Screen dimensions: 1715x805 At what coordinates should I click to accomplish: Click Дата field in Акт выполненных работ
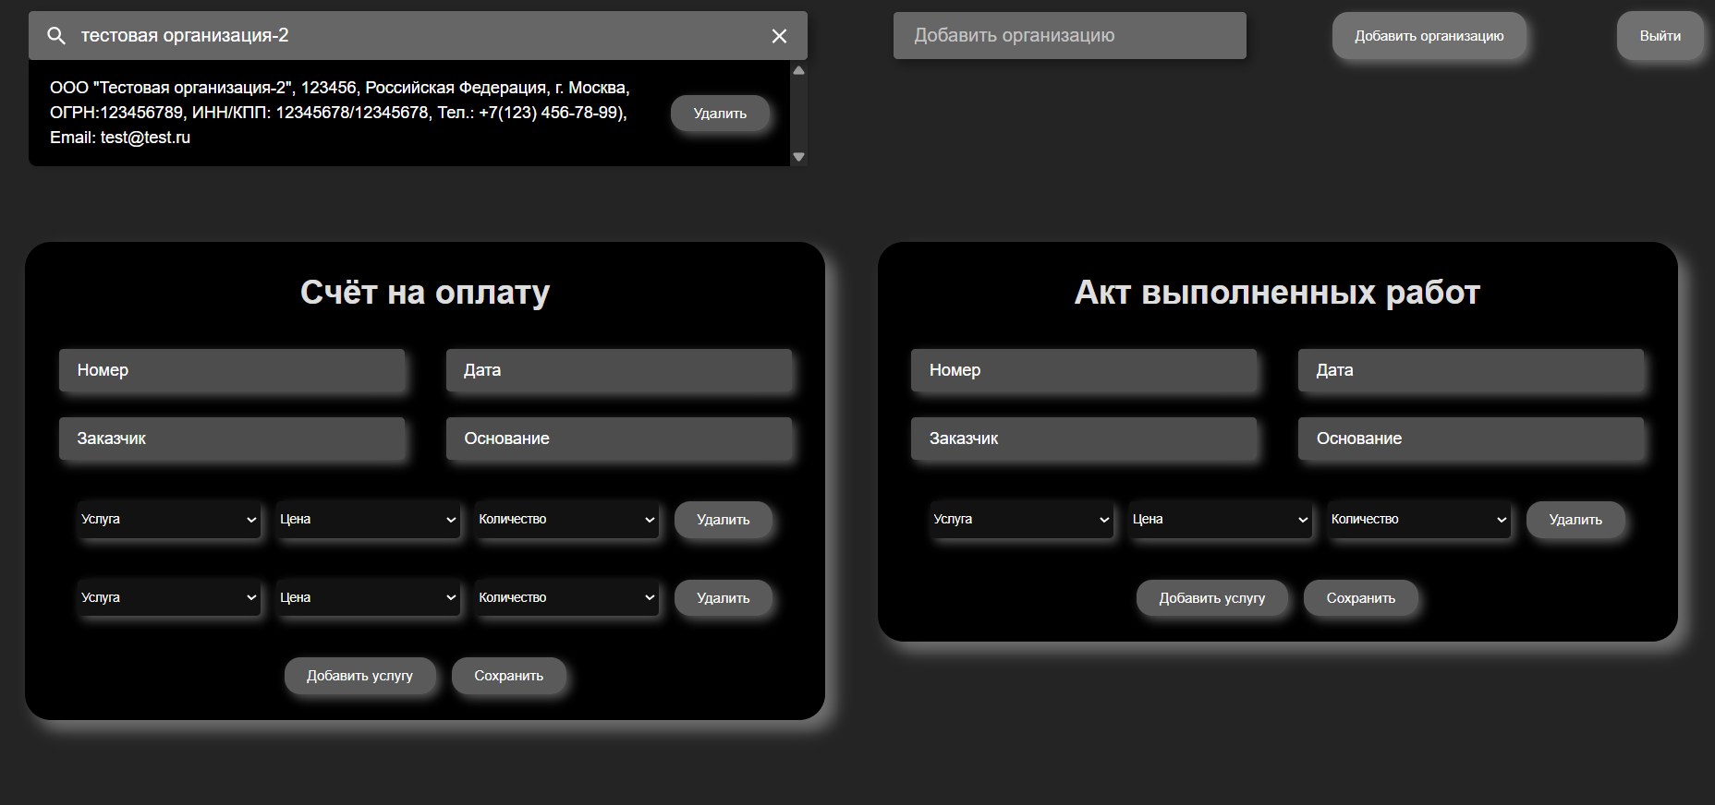coord(1470,370)
